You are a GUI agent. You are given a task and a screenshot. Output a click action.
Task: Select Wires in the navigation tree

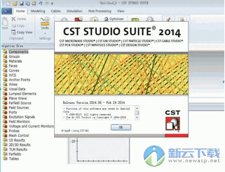click(13, 84)
